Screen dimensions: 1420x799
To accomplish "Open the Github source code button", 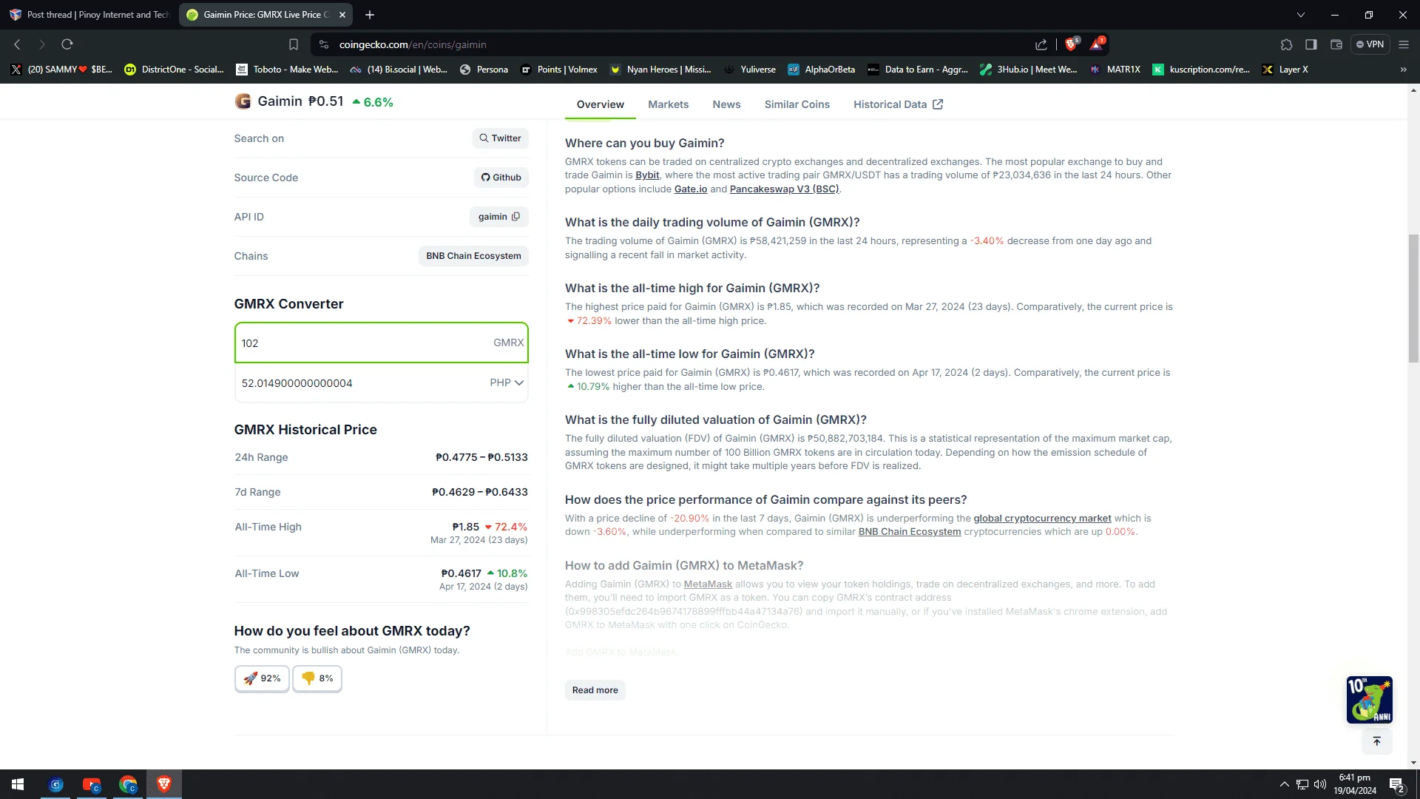I will [x=501, y=178].
